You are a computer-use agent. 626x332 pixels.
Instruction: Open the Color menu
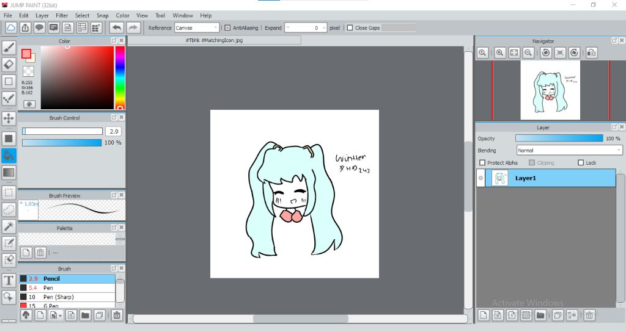(122, 15)
